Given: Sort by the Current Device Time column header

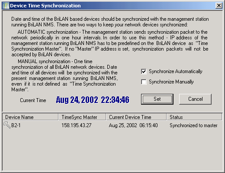Looking at the screenshot, I should point(136,117).
